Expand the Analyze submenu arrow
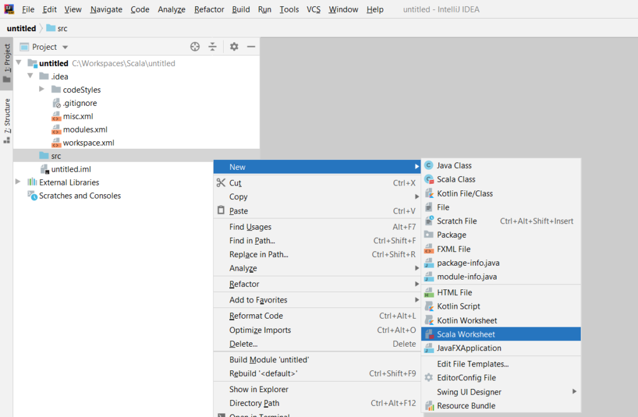Screen dimensions: 638x417 pos(417,268)
